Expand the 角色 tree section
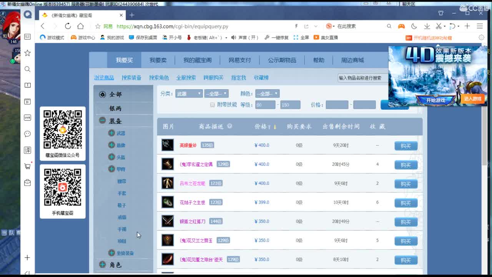Screen dimensions: 492x277 point(102,264)
